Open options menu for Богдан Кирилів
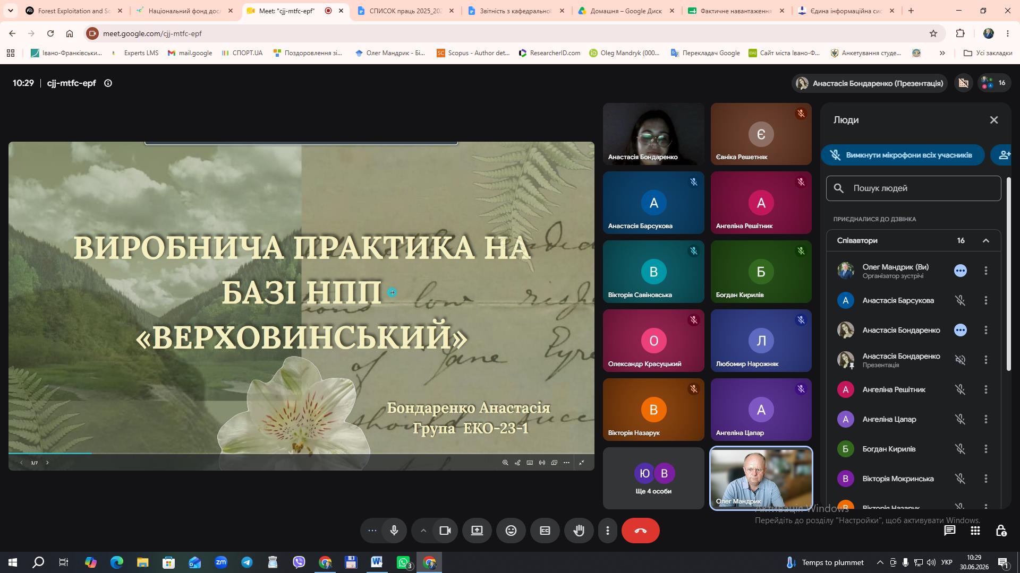Screen dimensions: 1020x573 click(986, 449)
